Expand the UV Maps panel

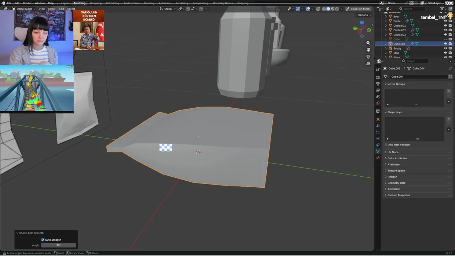coord(393,152)
